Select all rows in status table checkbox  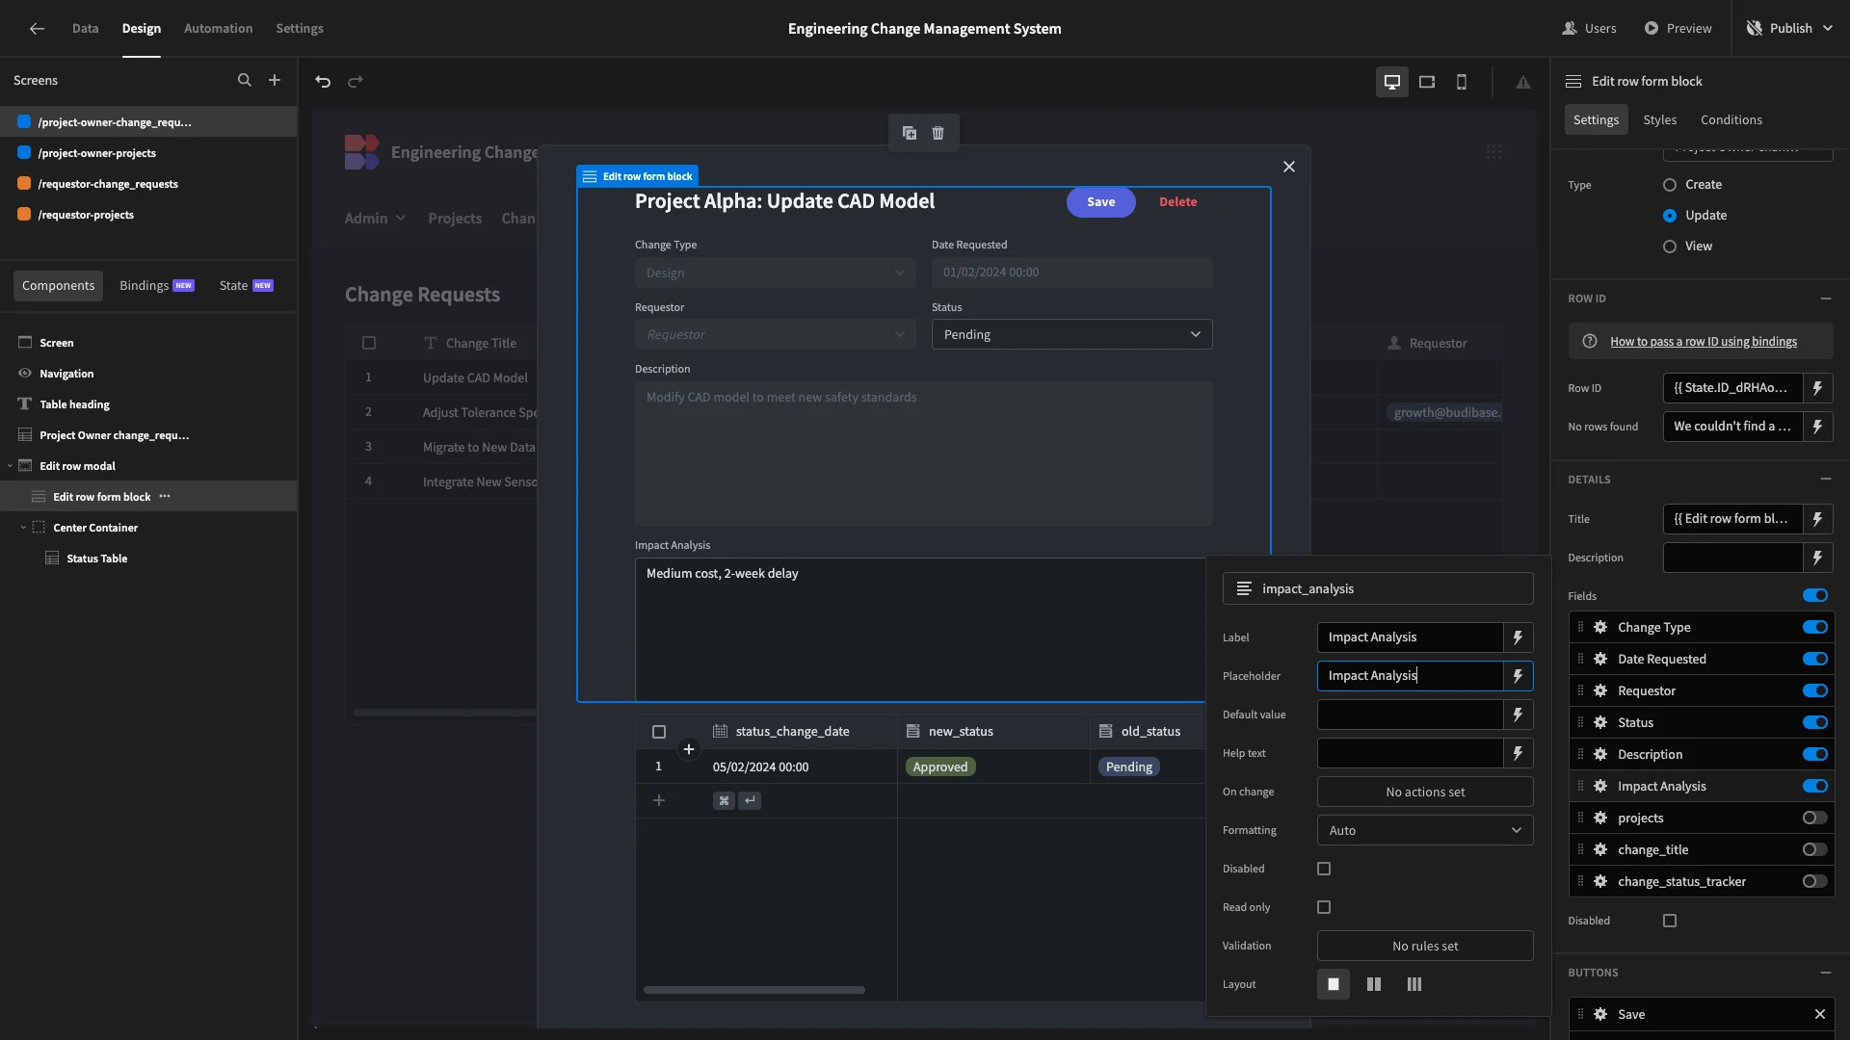click(659, 732)
